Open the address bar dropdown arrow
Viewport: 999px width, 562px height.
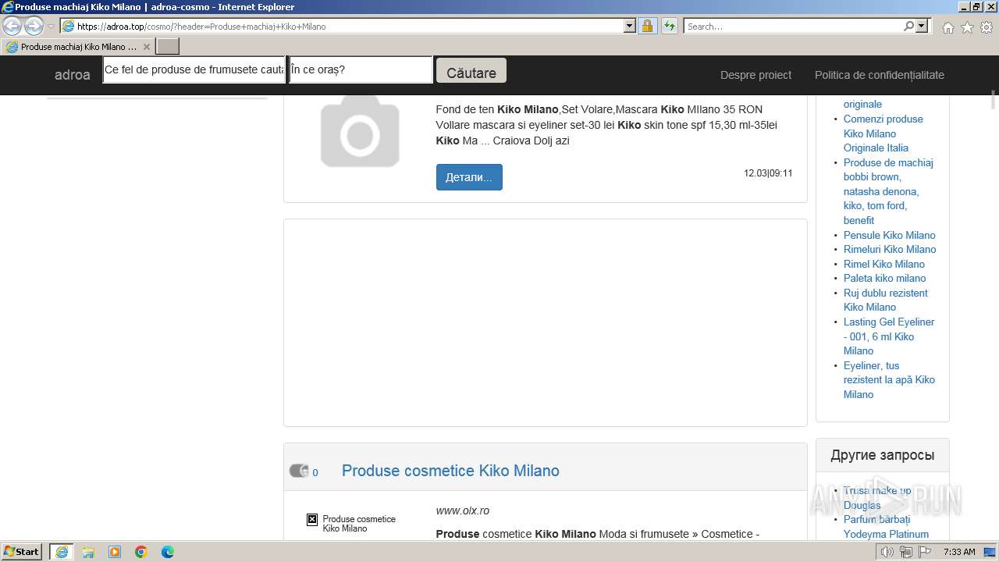630,26
